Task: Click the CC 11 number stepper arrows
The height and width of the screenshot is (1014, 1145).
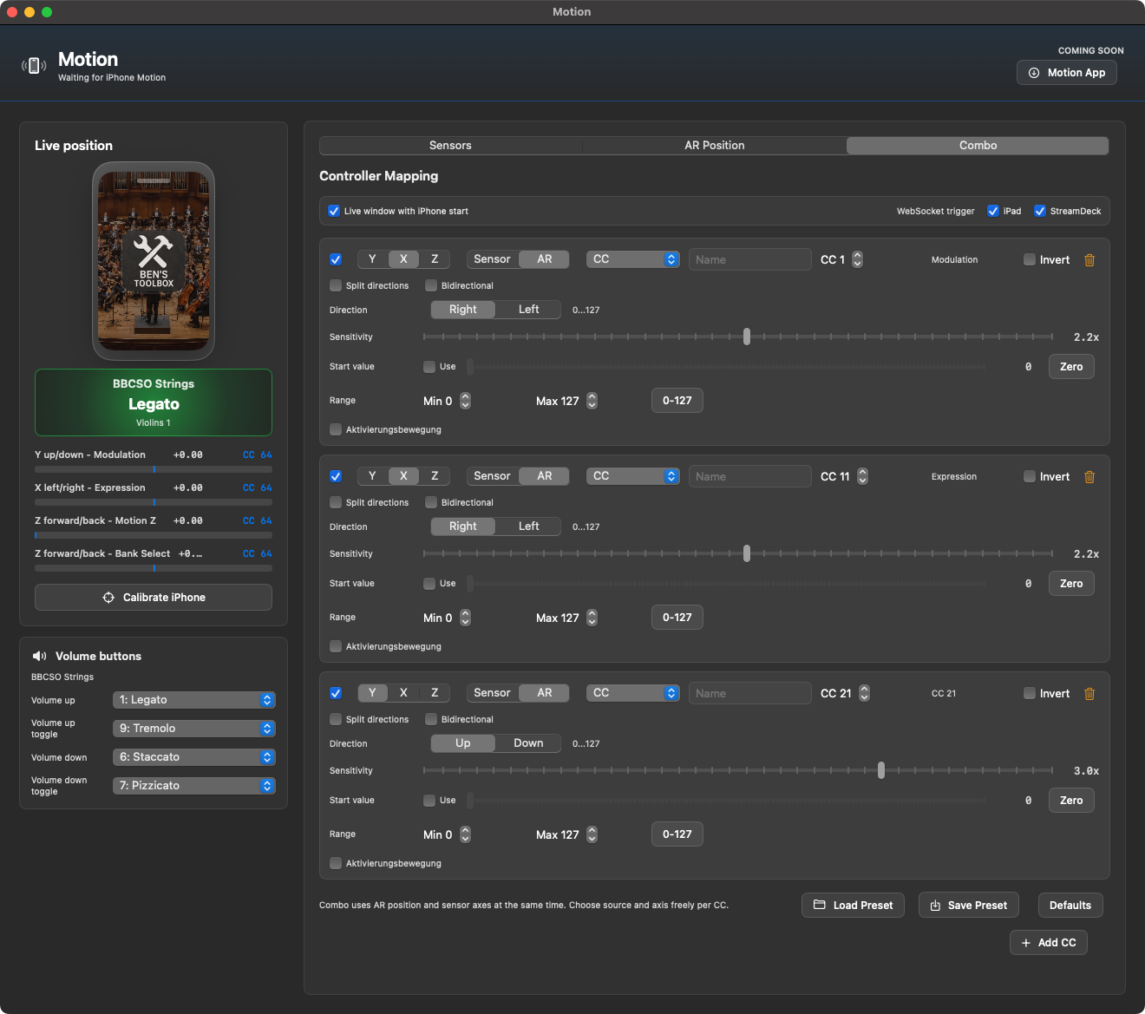Action: tap(862, 476)
